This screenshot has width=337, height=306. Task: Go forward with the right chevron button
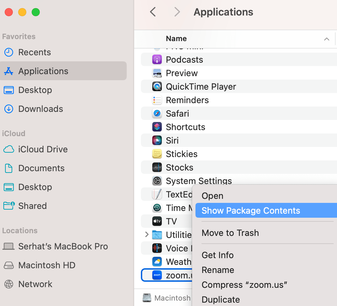177,12
